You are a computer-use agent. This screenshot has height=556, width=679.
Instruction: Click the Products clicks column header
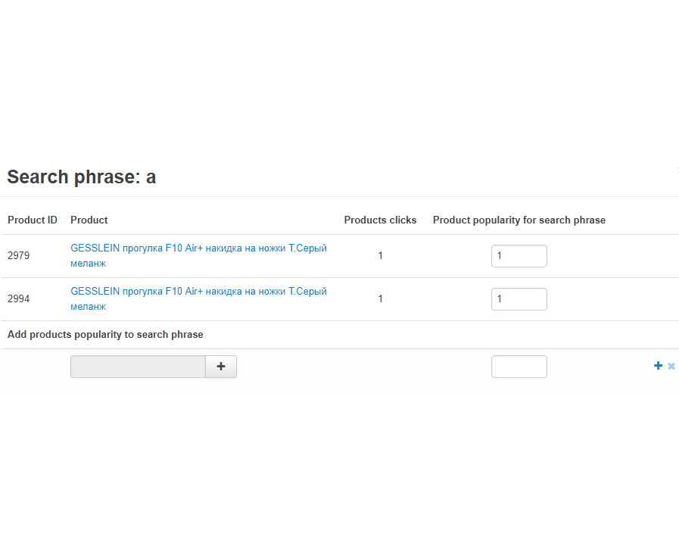coord(380,220)
